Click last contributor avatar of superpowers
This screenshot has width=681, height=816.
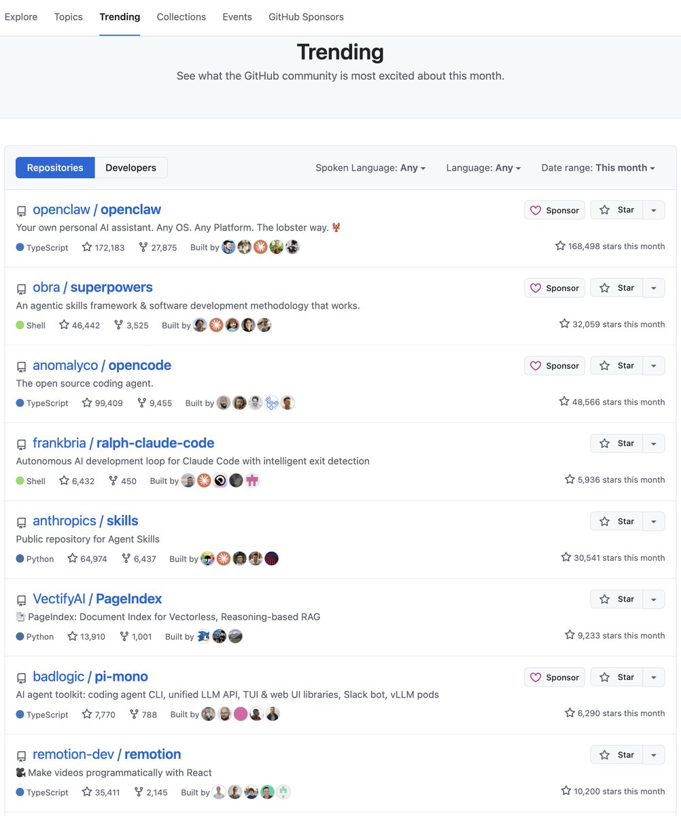click(x=264, y=325)
